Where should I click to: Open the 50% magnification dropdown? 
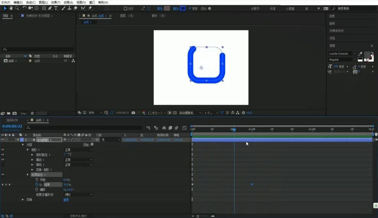point(95,113)
